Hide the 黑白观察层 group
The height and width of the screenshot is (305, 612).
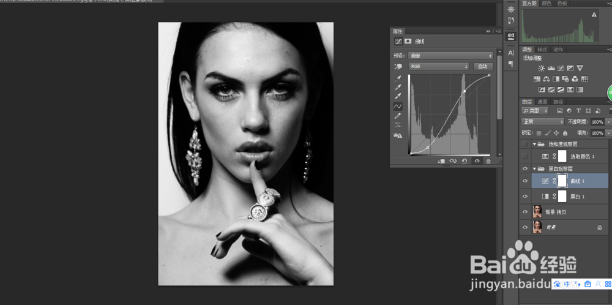tap(525, 168)
